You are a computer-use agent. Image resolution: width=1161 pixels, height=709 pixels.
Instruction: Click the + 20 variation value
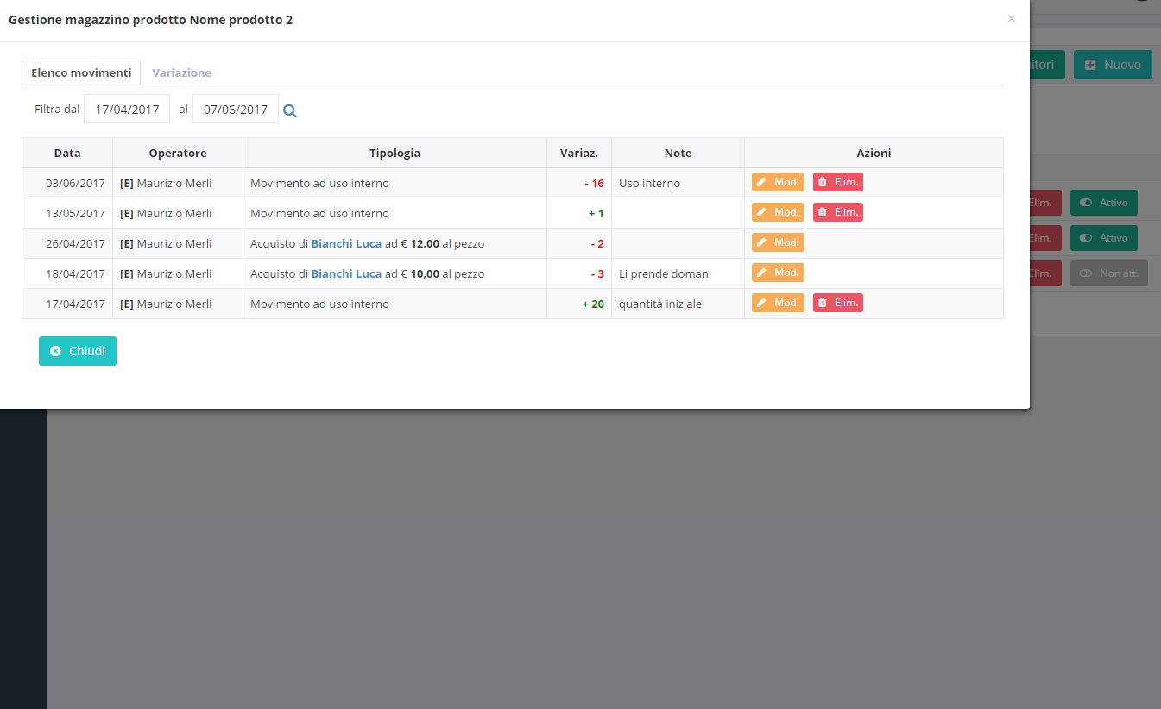pos(593,304)
